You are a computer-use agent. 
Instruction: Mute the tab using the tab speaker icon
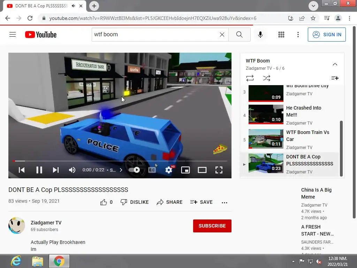click(73, 6)
